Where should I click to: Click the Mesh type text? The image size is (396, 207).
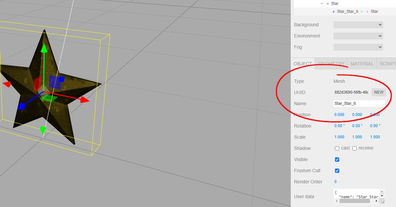pyautogui.click(x=339, y=81)
